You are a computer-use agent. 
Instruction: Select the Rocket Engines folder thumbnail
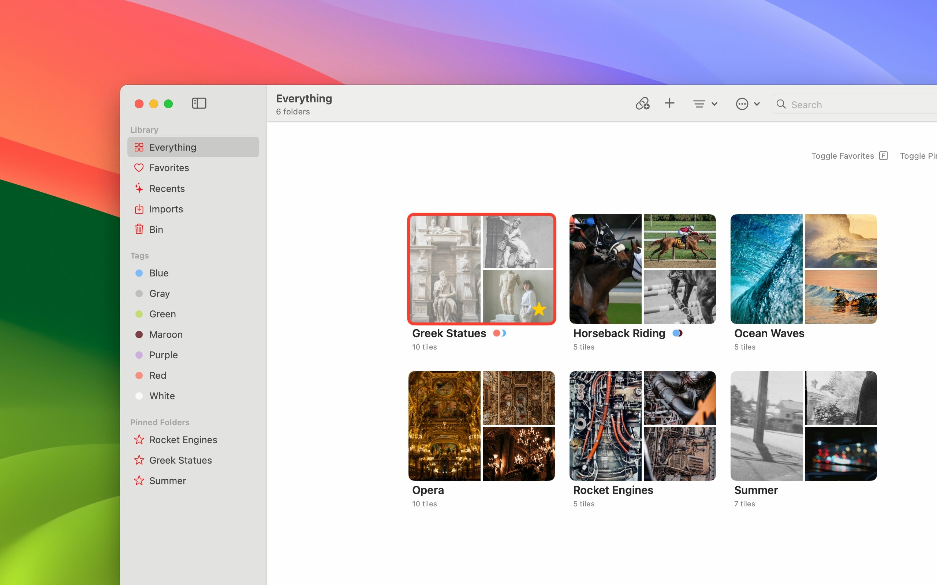click(x=642, y=426)
